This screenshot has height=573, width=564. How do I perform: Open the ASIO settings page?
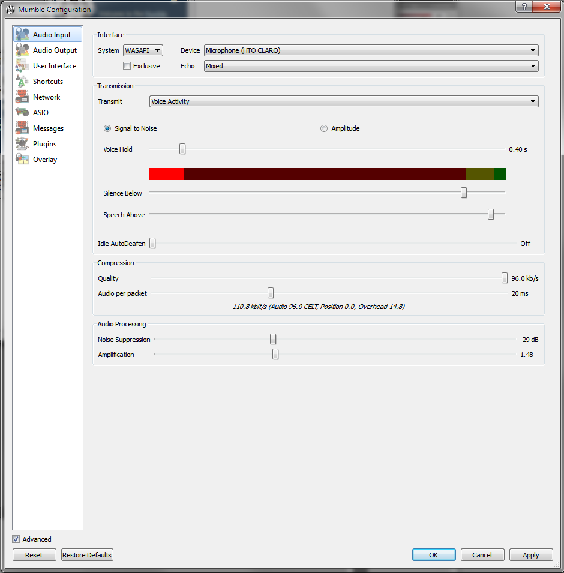pos(41,113)
